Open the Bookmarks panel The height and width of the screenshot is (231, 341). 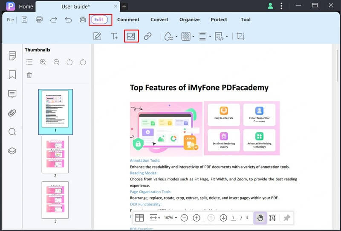coord(12,74)
